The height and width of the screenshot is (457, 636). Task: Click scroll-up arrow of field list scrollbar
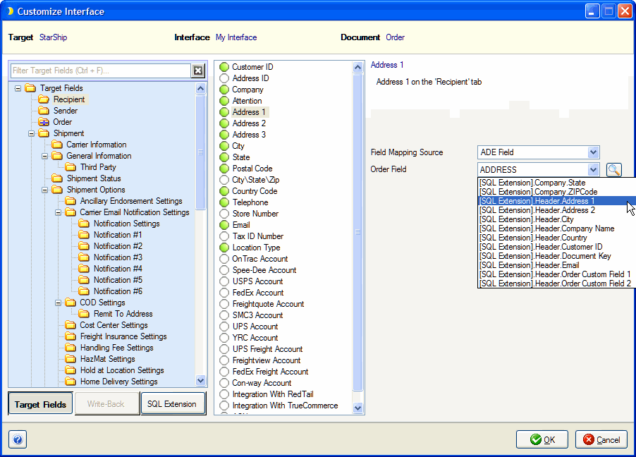click(357, 67)
